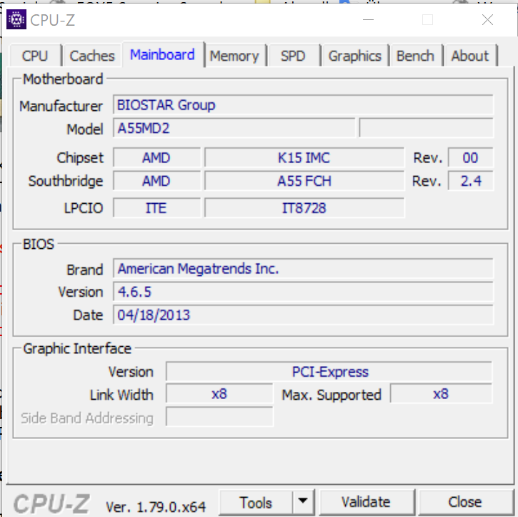Click the Southbridge label
This screenshot has width=518, height=517.
[66, 181]
